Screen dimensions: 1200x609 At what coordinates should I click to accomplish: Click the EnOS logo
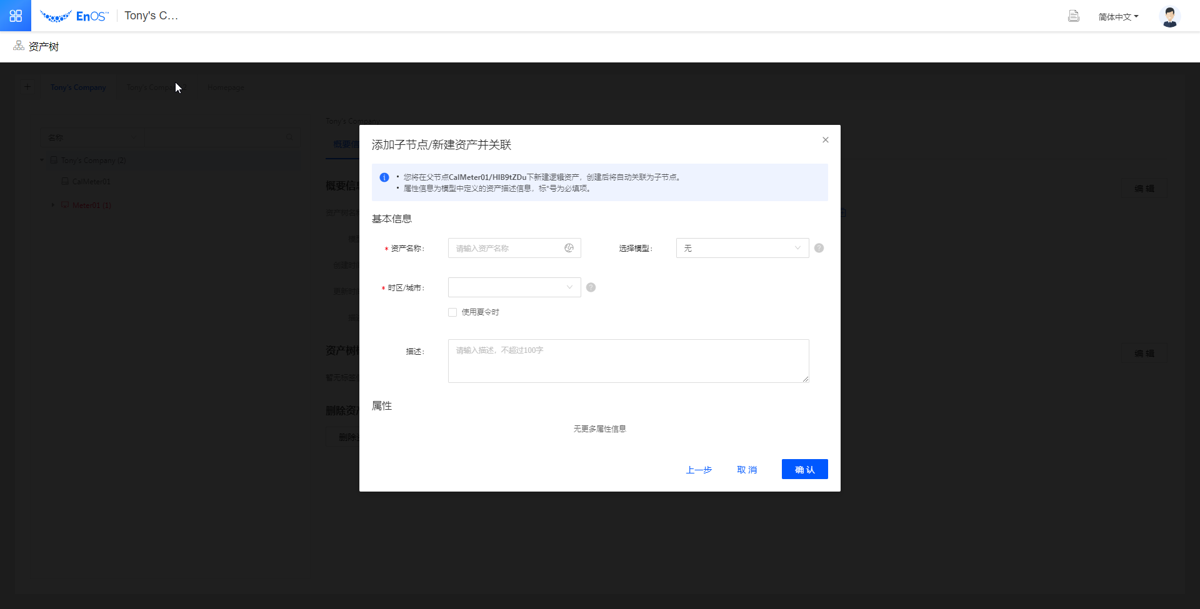74,16
